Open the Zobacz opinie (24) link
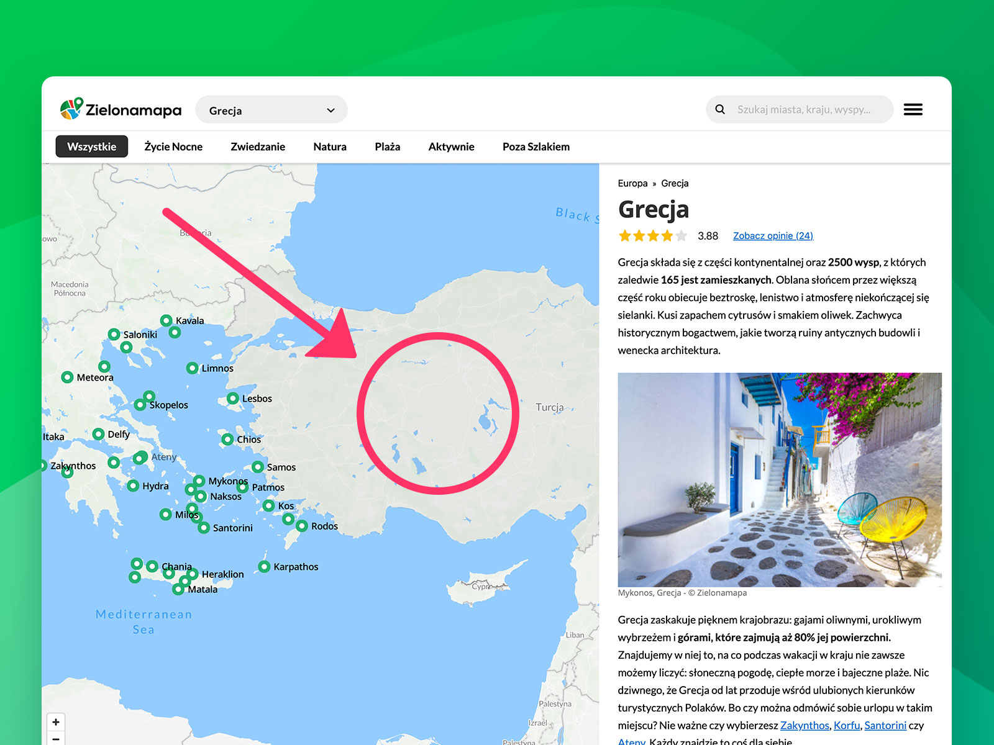994x745 pixels. click(773, 236)
